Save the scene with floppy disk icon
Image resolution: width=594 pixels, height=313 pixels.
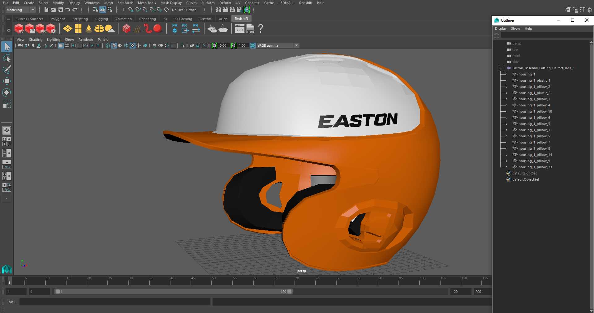61,10
